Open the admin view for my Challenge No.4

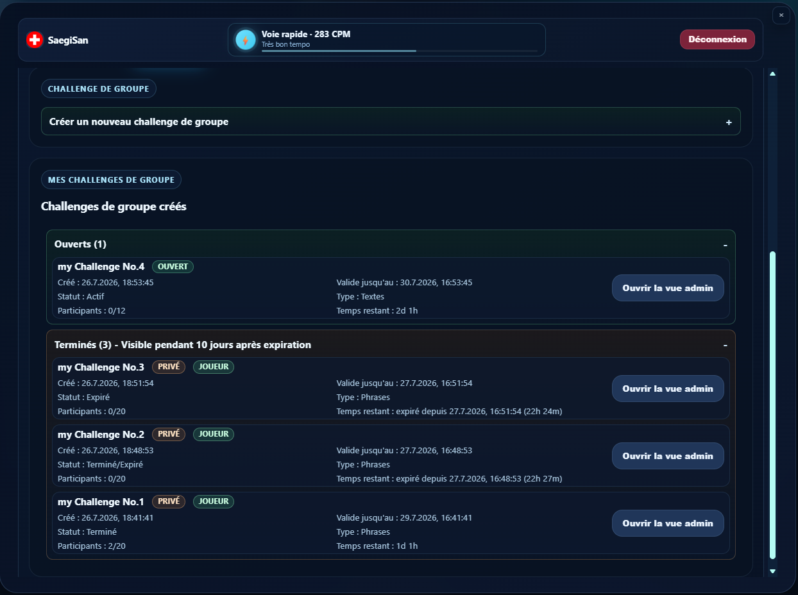(668, 288)
